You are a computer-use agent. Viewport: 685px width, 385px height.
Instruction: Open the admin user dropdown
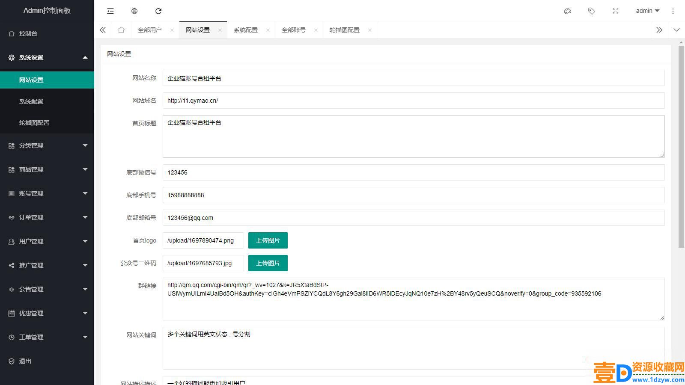point(647,11)
